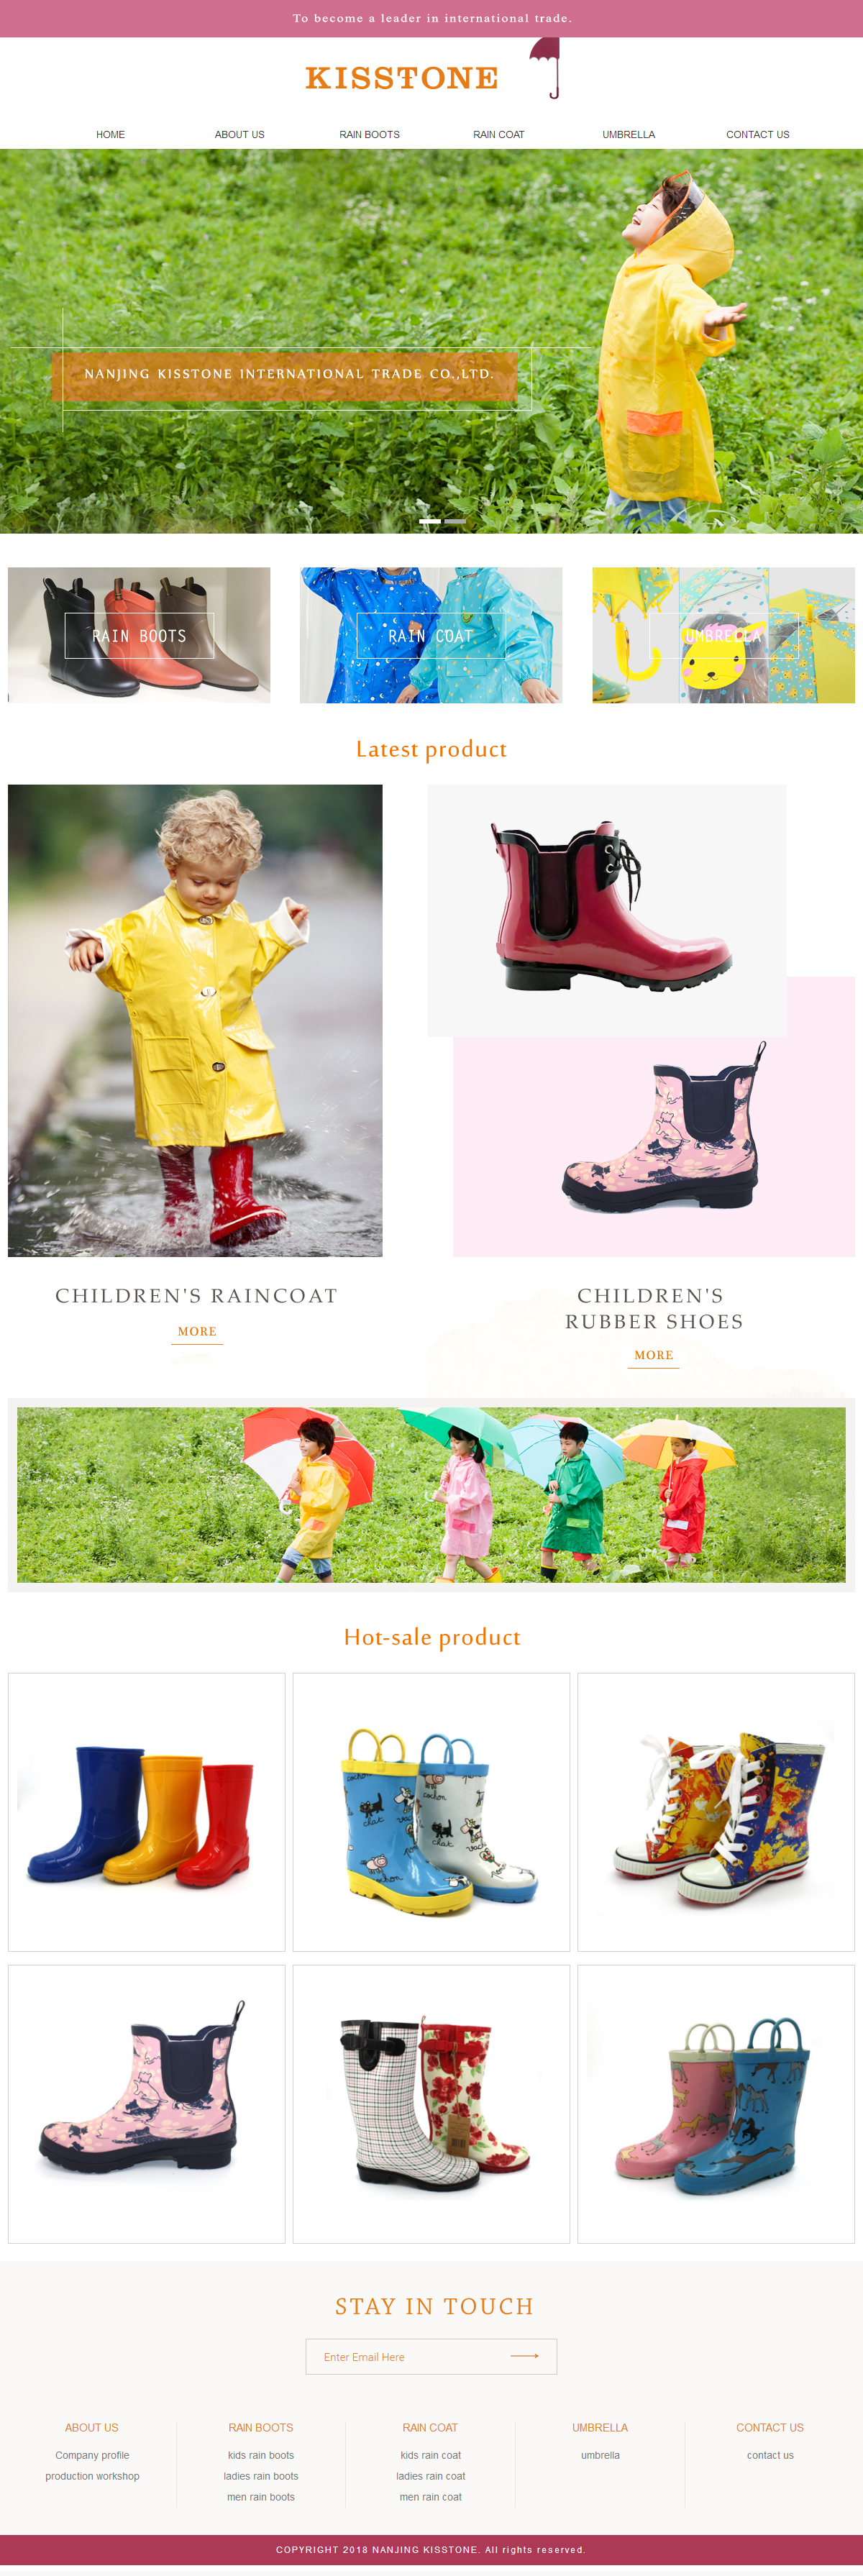Select CONTACT US in the top navigation

coord(757,134)
